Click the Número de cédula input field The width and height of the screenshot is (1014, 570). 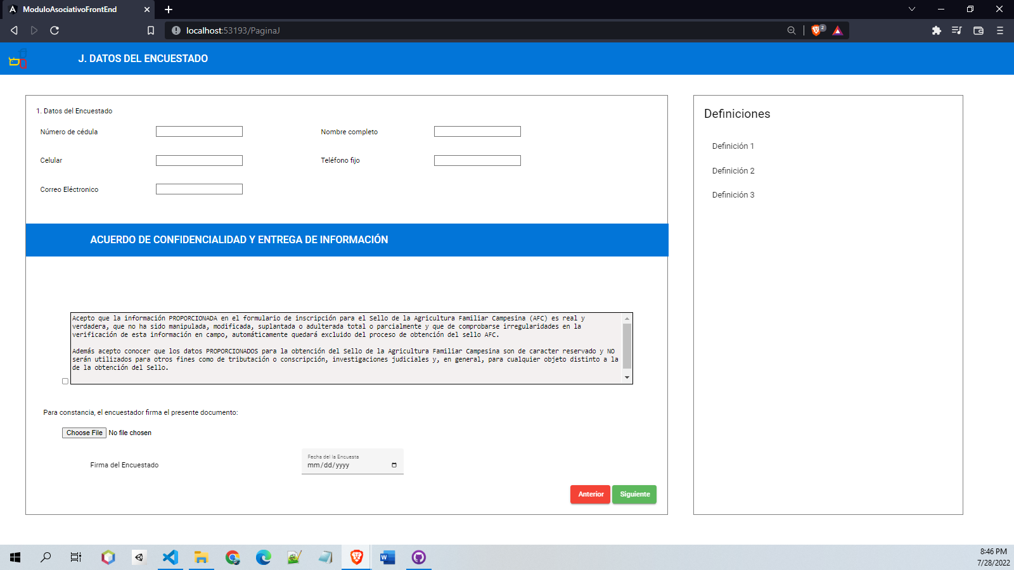point(199,132)
